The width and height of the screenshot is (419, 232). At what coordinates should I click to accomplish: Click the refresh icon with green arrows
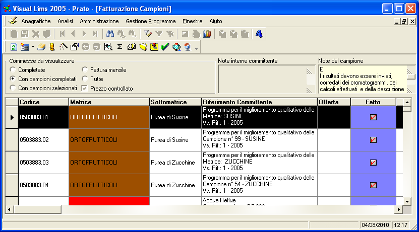click(14, 47)
